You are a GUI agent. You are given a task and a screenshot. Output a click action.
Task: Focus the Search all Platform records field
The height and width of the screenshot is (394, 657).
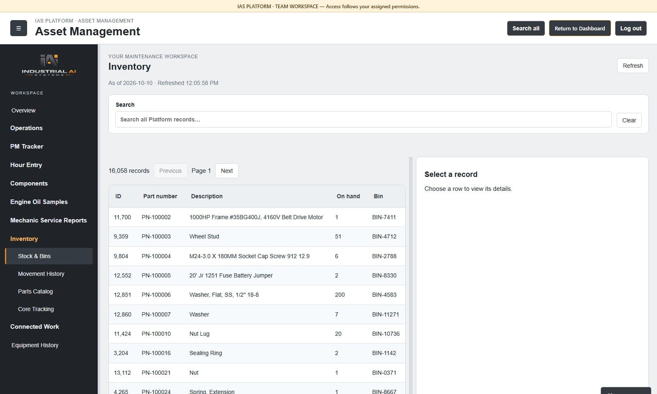tap(363, 119)
